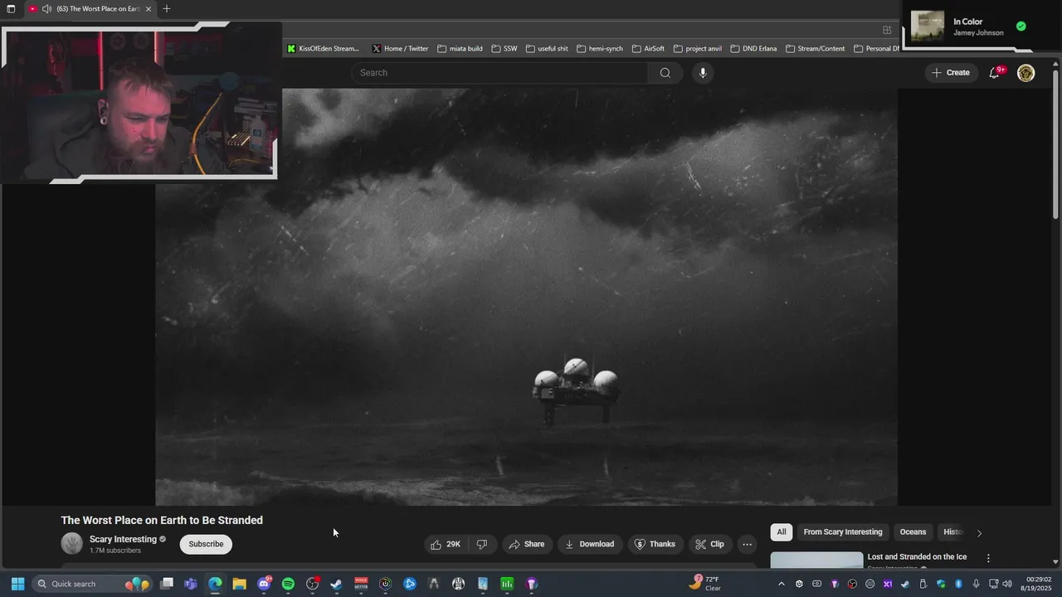Open a new browser tab
Screen dimensions: 1062x597
click(167, 9)
